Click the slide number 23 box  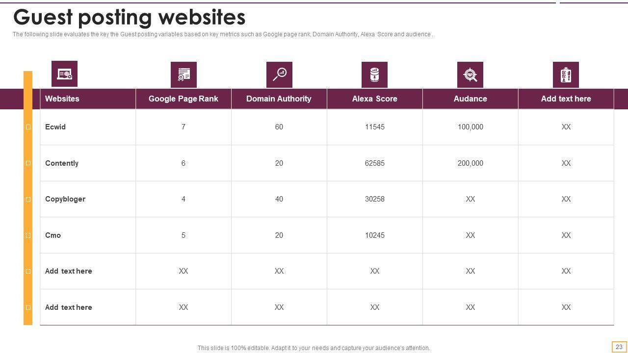pyautogui.click(x=619, y=347)
